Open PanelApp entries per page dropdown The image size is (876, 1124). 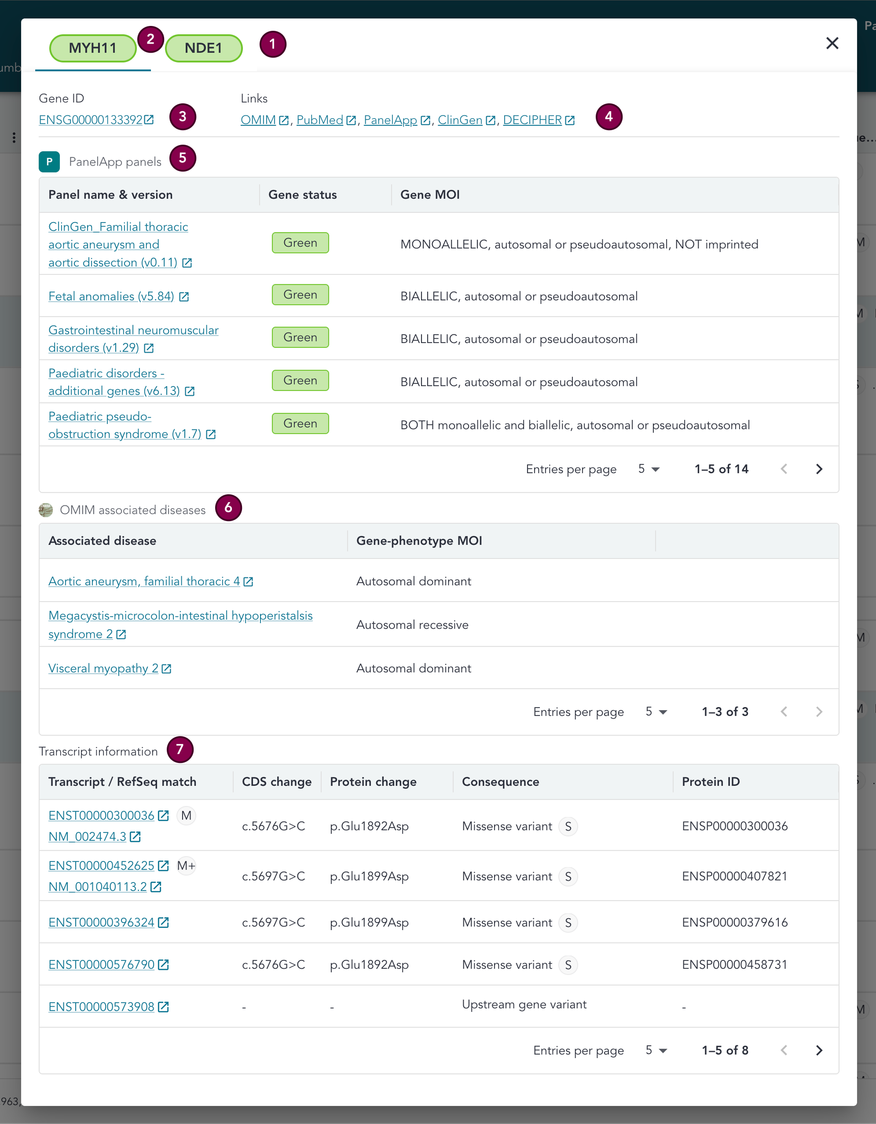(649, 469)
